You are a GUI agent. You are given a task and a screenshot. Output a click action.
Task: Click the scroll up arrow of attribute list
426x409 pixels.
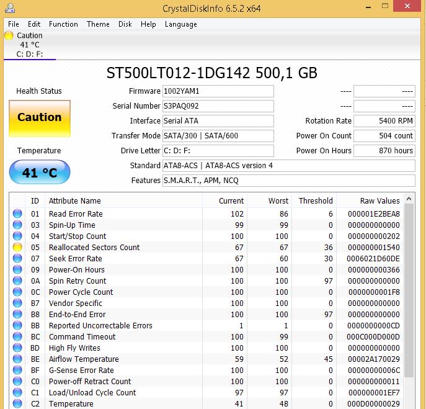[x=409, y=199]
